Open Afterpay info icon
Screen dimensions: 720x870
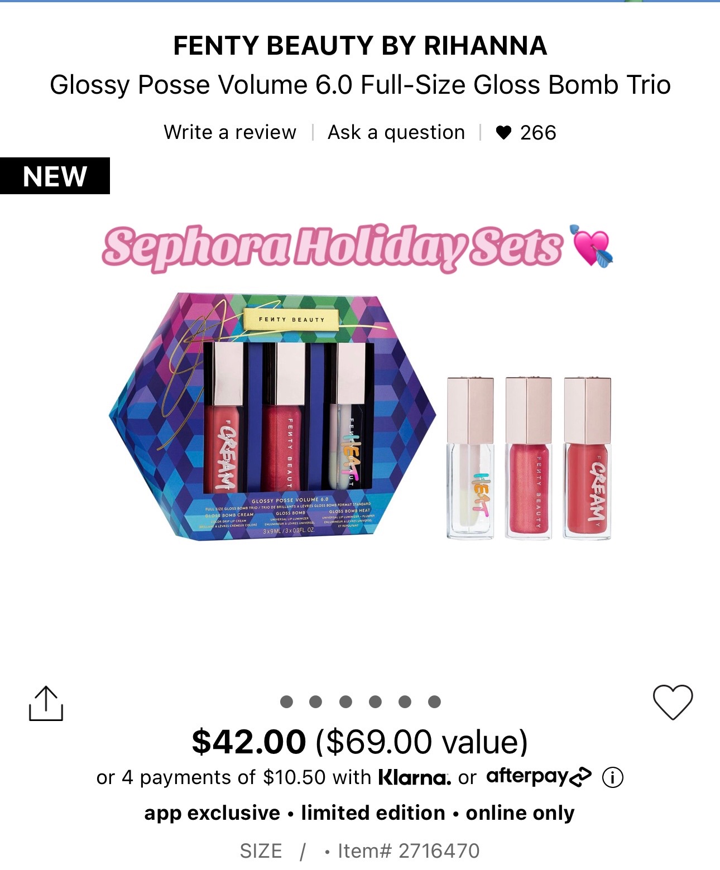tap(612, 777)
